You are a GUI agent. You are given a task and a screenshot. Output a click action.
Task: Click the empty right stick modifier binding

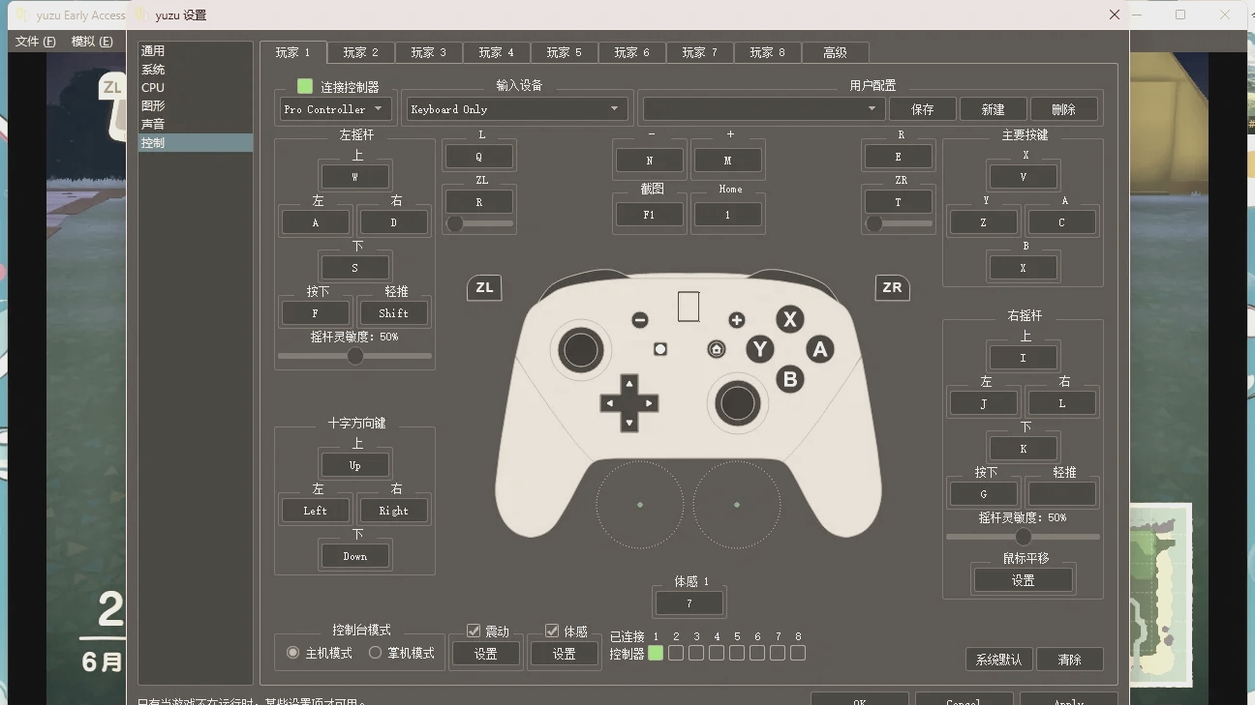[x=1062, y=494]
